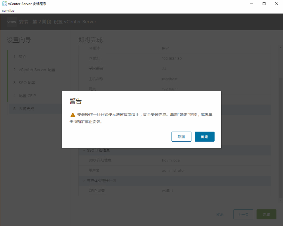283x226 pixels.
Task: Click the 警告 dialog title
Action: [x=76, y=101]
